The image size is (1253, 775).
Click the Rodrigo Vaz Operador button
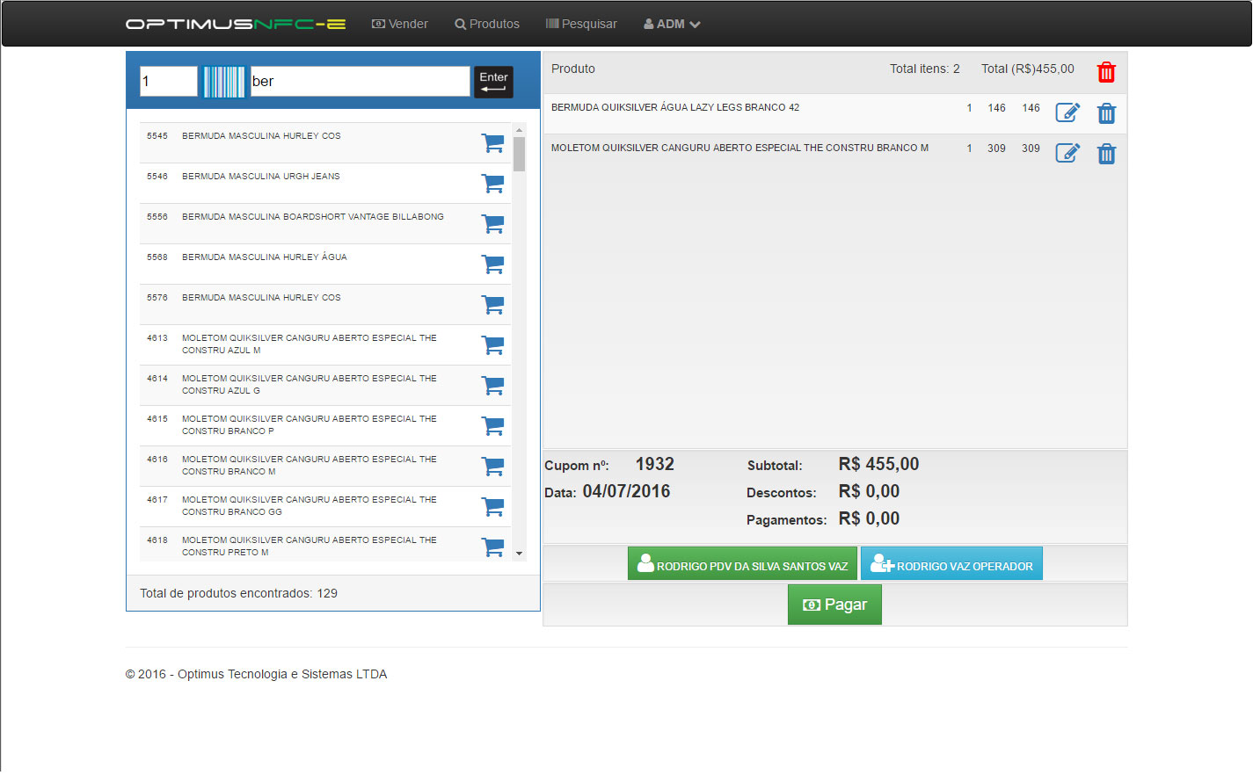pos(951,563)
